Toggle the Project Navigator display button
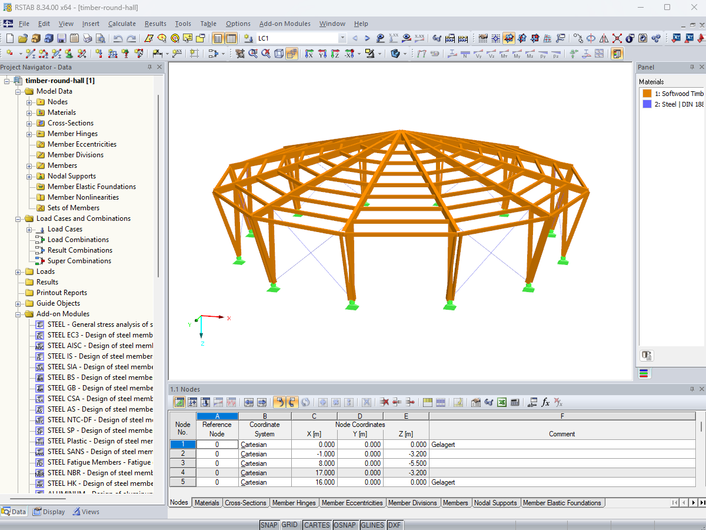This screenshot has height=530, width=706. [x=218, y=38]
